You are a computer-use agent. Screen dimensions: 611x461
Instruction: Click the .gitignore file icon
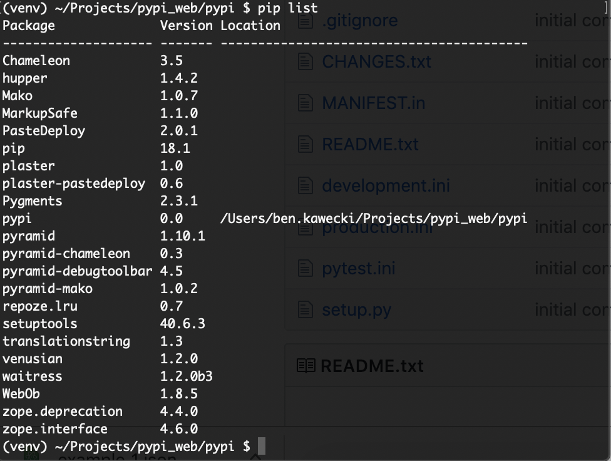pyautogui.click(x=306, y=19)
